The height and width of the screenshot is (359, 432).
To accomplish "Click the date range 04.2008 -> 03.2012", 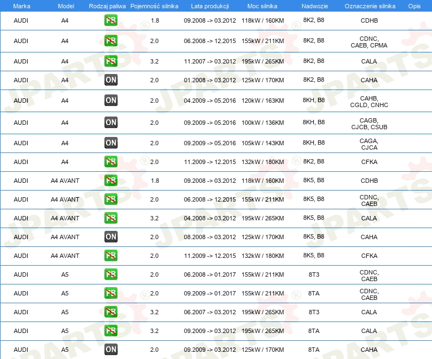I will (x=210, y=218).
